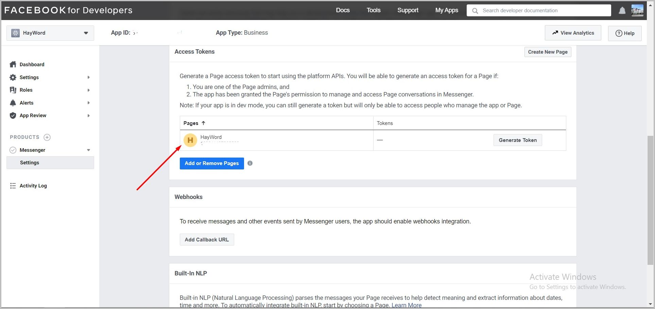This screenshot has width=655, height=309.
Task: Click the Help question mark icon
Action: point(619,33)
